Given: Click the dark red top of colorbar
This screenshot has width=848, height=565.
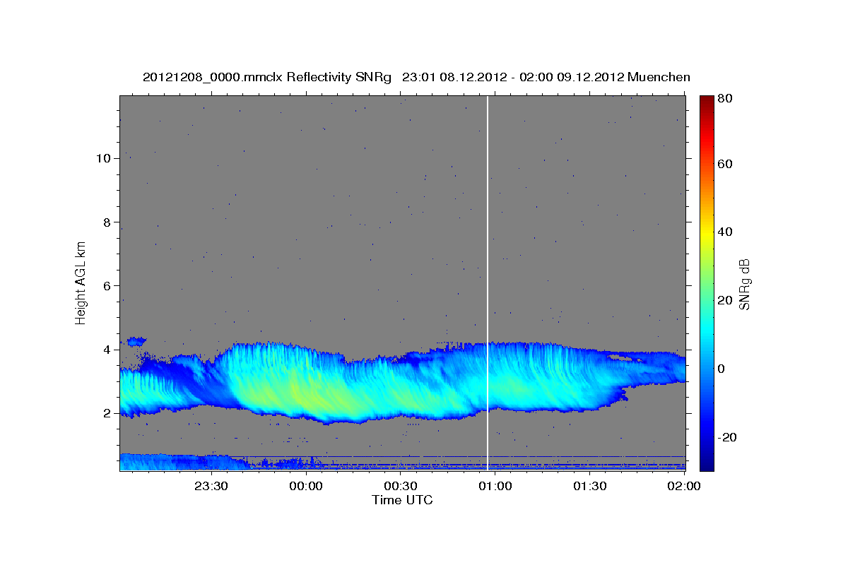Looking at the screenshot, I should [x=707, y=100].
